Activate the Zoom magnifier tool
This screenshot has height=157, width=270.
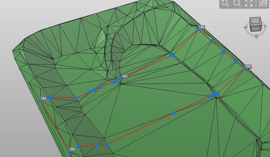tap(237, 4)
